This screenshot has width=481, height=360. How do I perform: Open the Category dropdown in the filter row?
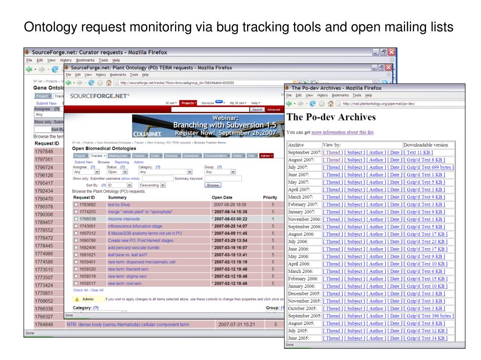point(165,172)
